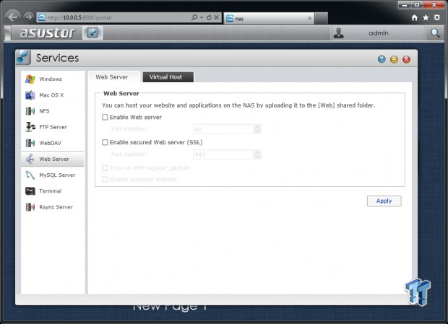The height and width of the screenshot is (324, 448).
Task: Open MySQL Server settings
Action: (53, 175)
